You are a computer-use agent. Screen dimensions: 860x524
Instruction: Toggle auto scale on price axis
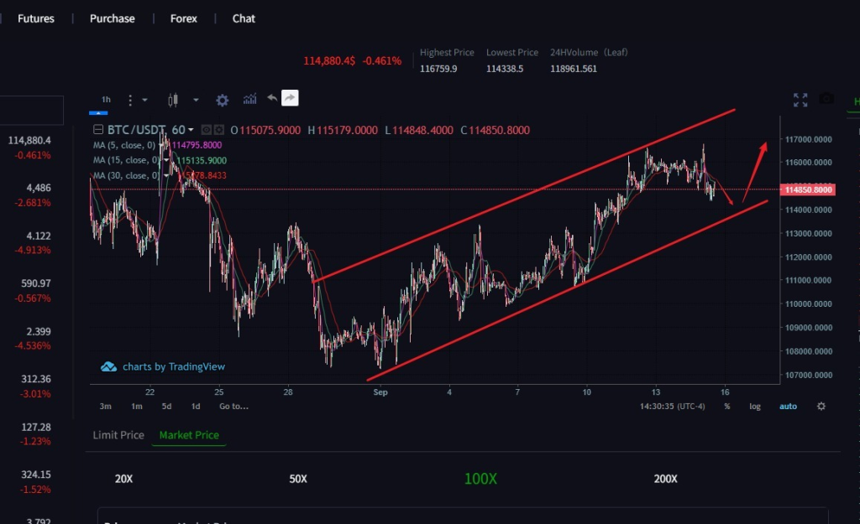tap(788, 407)
